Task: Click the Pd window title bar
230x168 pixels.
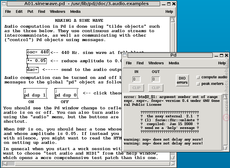Action: coord(170,55)
